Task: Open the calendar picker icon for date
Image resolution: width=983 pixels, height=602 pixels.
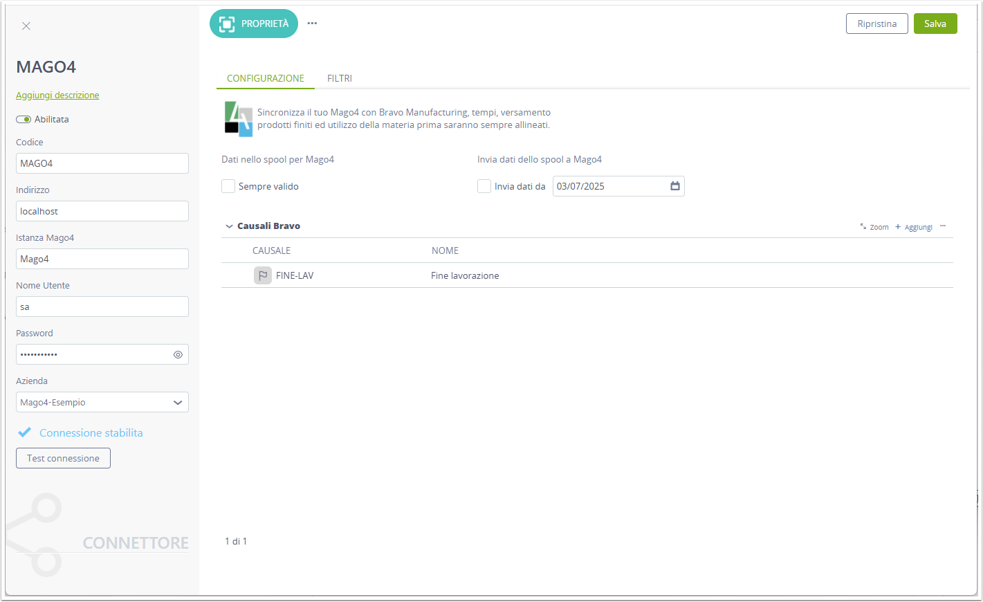Action: (675, 186)
